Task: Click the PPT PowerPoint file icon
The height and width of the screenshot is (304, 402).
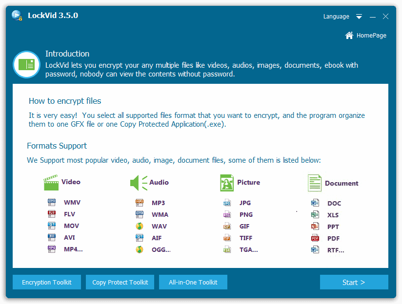Action: click(315, 227)
